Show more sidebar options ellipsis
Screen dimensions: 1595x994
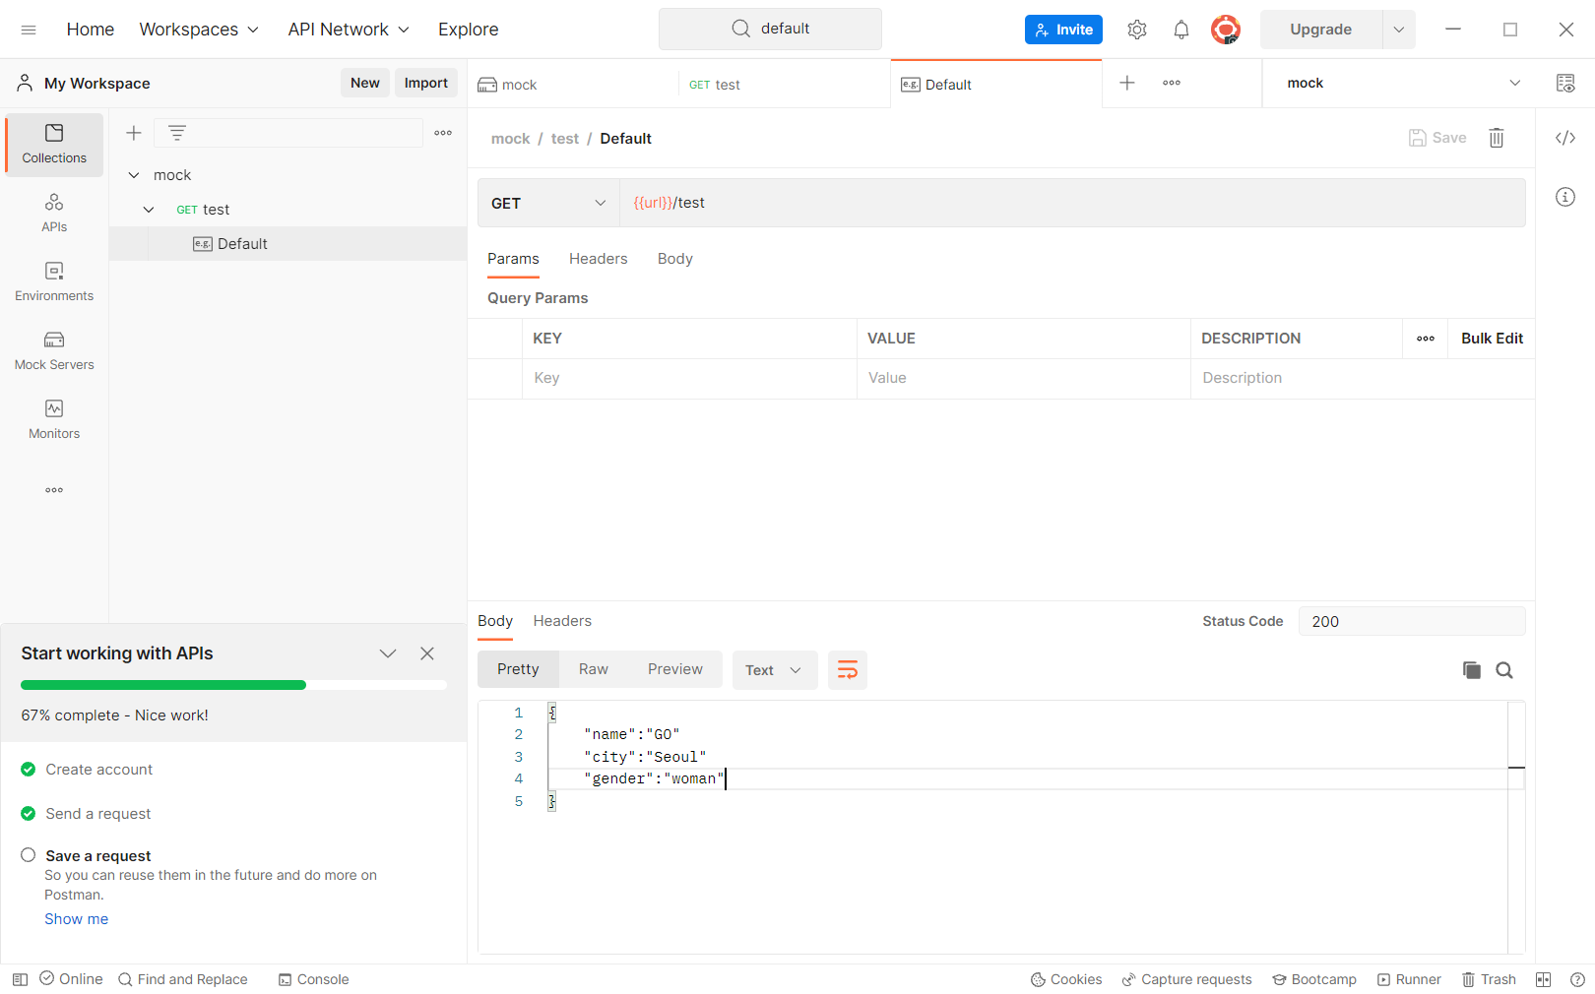point(54,490)
